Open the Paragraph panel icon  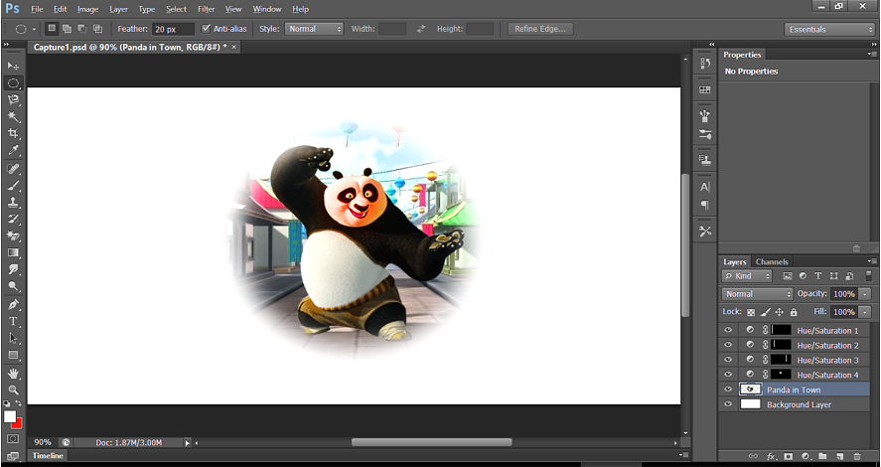click(705, 205)
